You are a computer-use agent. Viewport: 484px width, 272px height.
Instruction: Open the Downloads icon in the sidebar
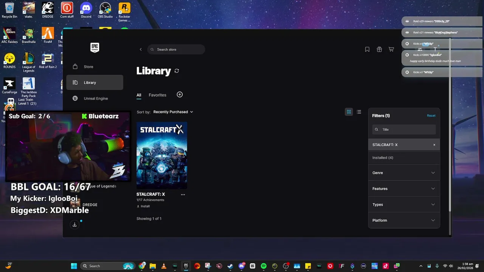tap(74, 224)
